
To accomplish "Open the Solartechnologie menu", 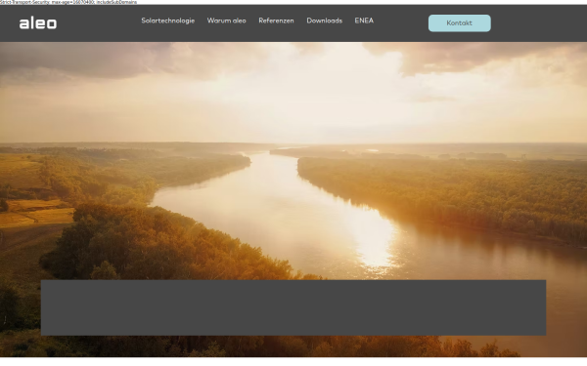I will point(167,20).
